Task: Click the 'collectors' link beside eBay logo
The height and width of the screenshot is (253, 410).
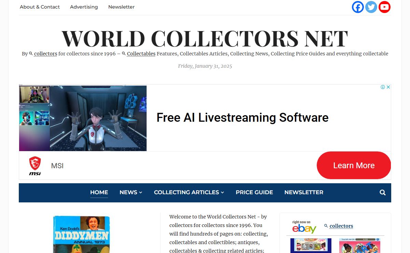Action: click(341, 226)
